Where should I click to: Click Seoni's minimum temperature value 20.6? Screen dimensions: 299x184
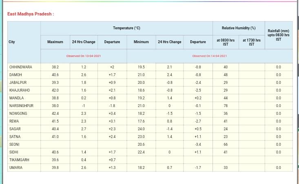point(141,144)
